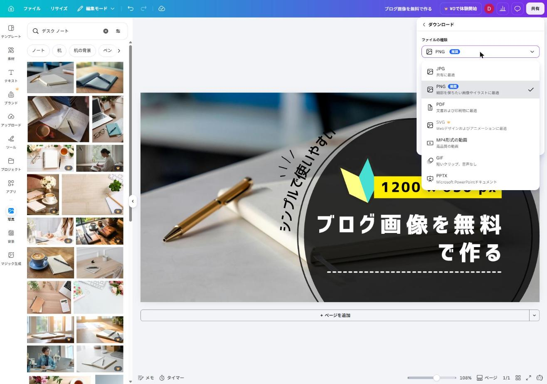Select the heading ブログ画像を無料で作る on canvas

409,238
